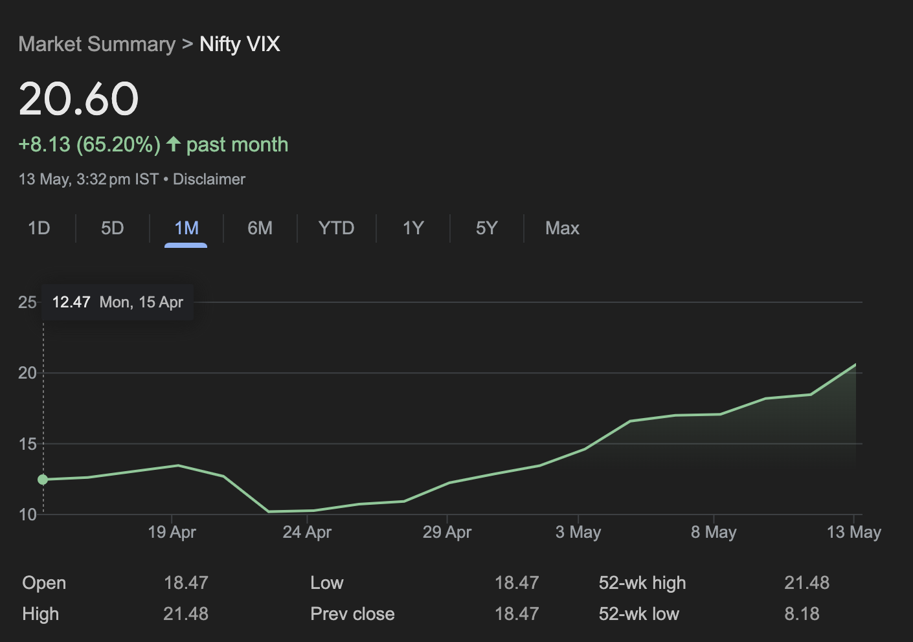The image size is (913, 642).
Task: Switch to the 1Y chart tab
Action: tap(412, 228)
